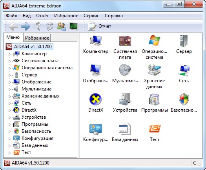Expand the Сеть tree node arrow

click(x=9, y=103)
